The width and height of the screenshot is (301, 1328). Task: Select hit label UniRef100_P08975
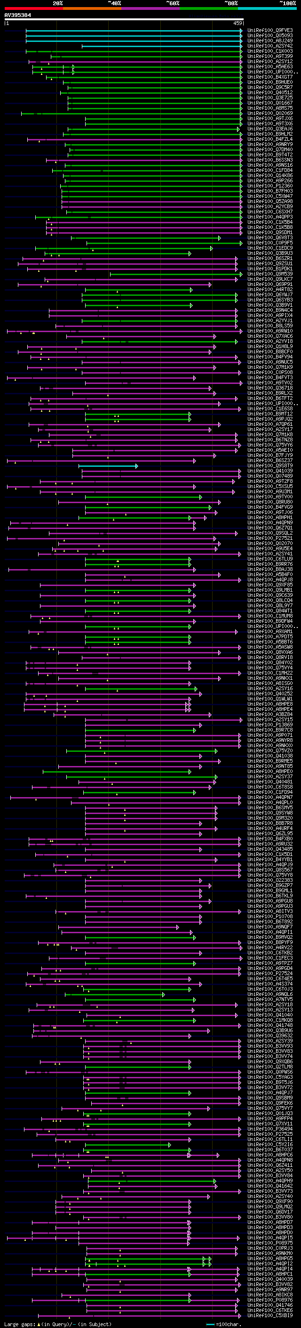[270, 1243]
